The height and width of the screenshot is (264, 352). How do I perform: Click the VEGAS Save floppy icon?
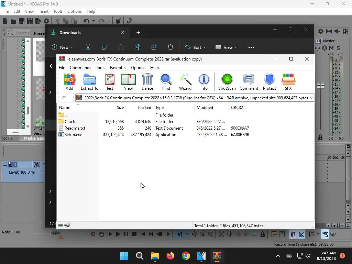pyautogui.click(x=22, y=21)
